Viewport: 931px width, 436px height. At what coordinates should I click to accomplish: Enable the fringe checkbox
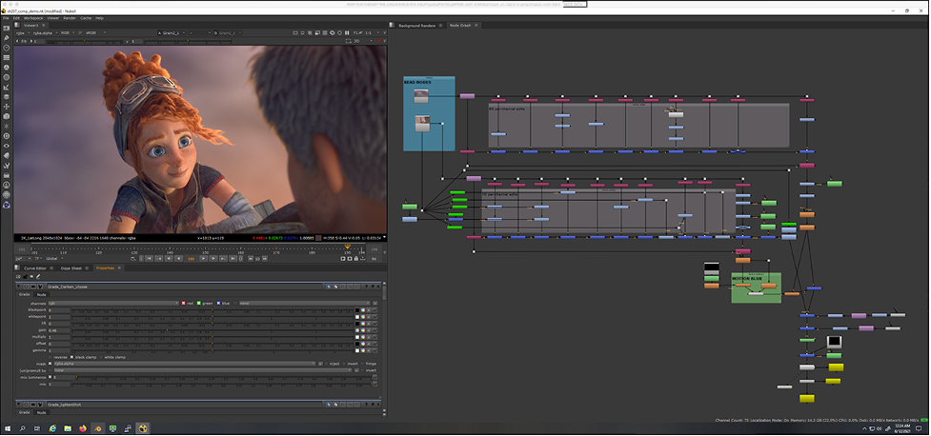coord(363,364)
